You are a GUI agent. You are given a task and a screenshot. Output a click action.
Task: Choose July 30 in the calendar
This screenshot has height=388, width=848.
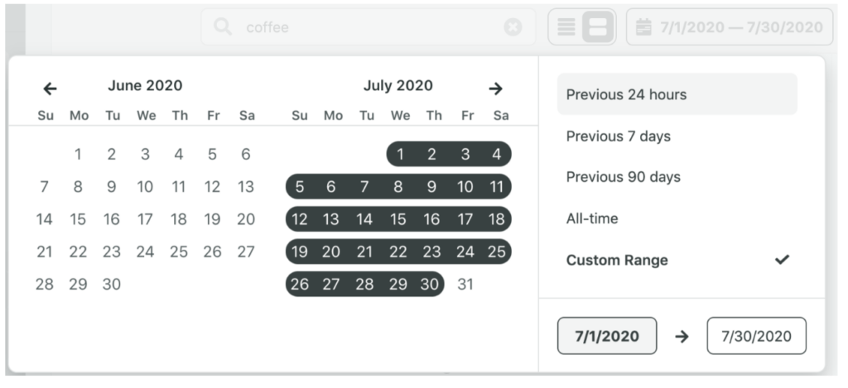[x=430, y=285]
